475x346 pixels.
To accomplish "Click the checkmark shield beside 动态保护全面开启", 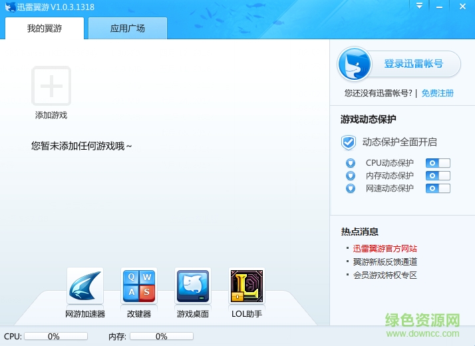I will point(349,142).
